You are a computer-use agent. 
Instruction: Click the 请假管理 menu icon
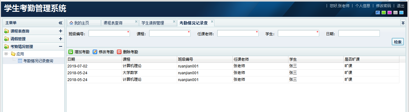(x=7, y=39)
